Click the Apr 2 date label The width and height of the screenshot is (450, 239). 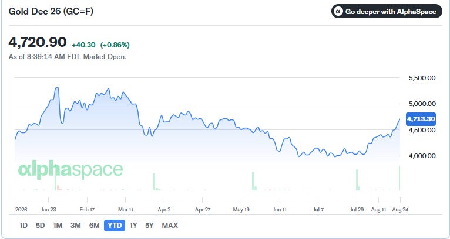(x=164, y=210)
